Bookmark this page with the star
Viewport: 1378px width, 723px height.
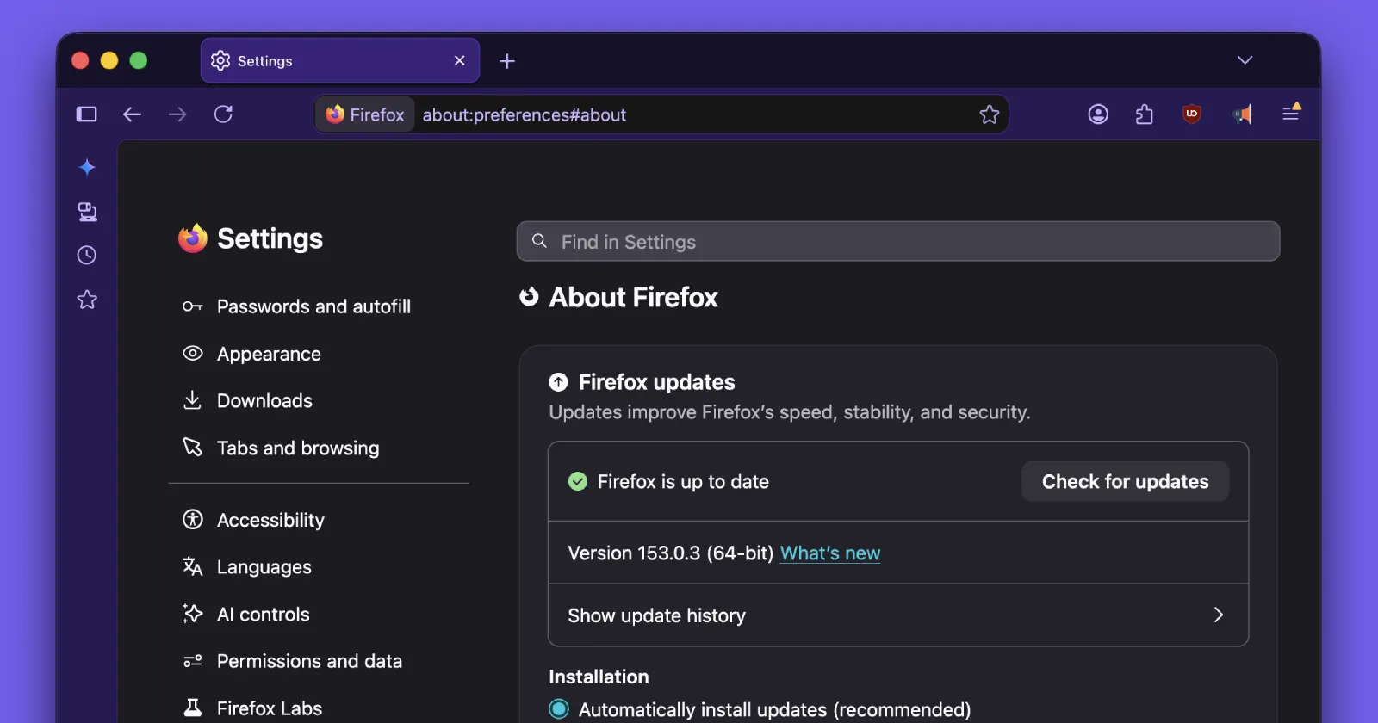[x=989, y=114]
